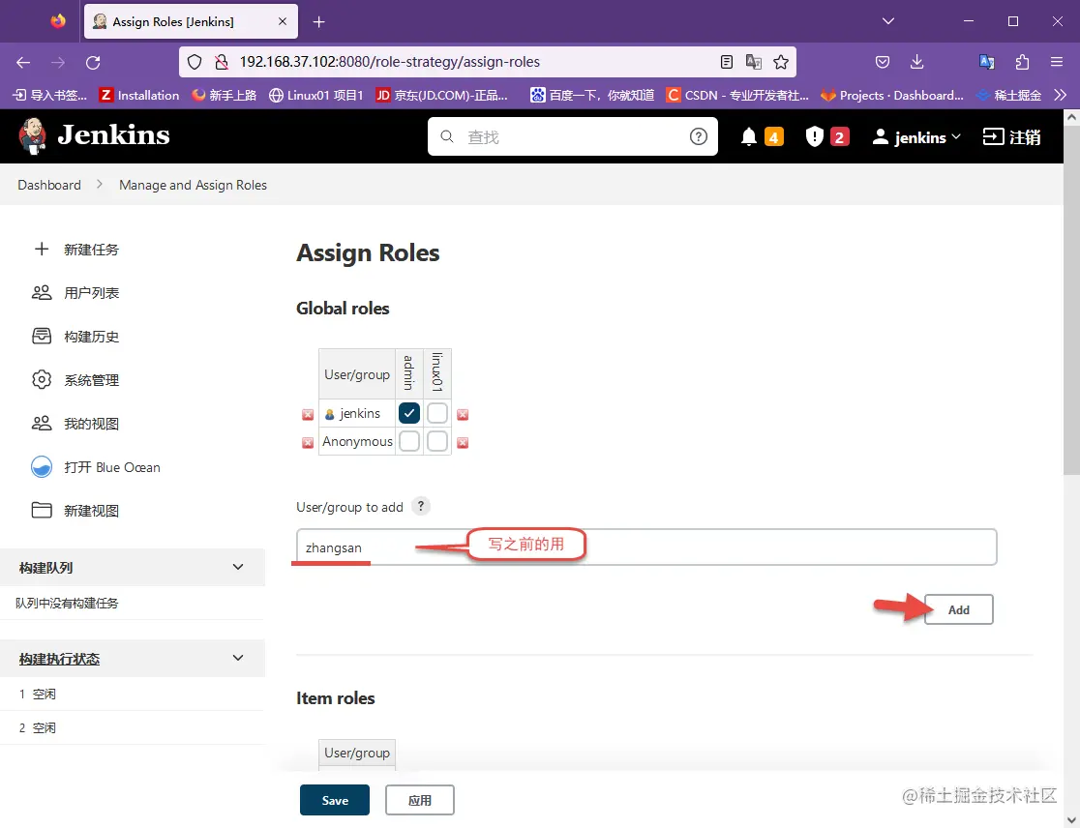
Task: Open 新建任务 in sidebar
Action: pos(75,250)
